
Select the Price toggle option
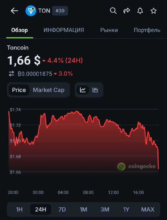click(x=19, y=90)
